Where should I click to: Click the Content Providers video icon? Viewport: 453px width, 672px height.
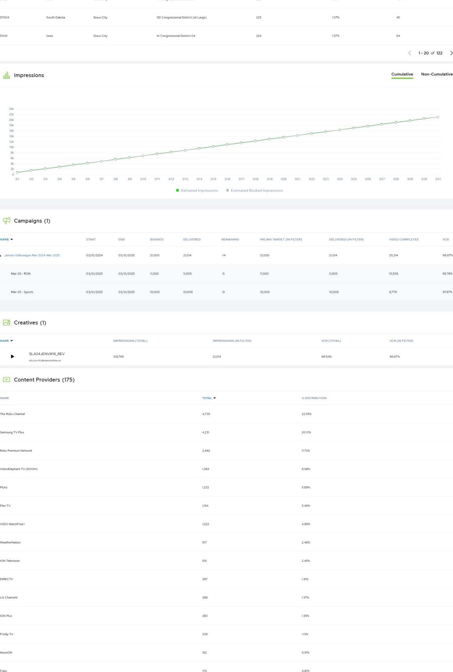pos(7,380)
